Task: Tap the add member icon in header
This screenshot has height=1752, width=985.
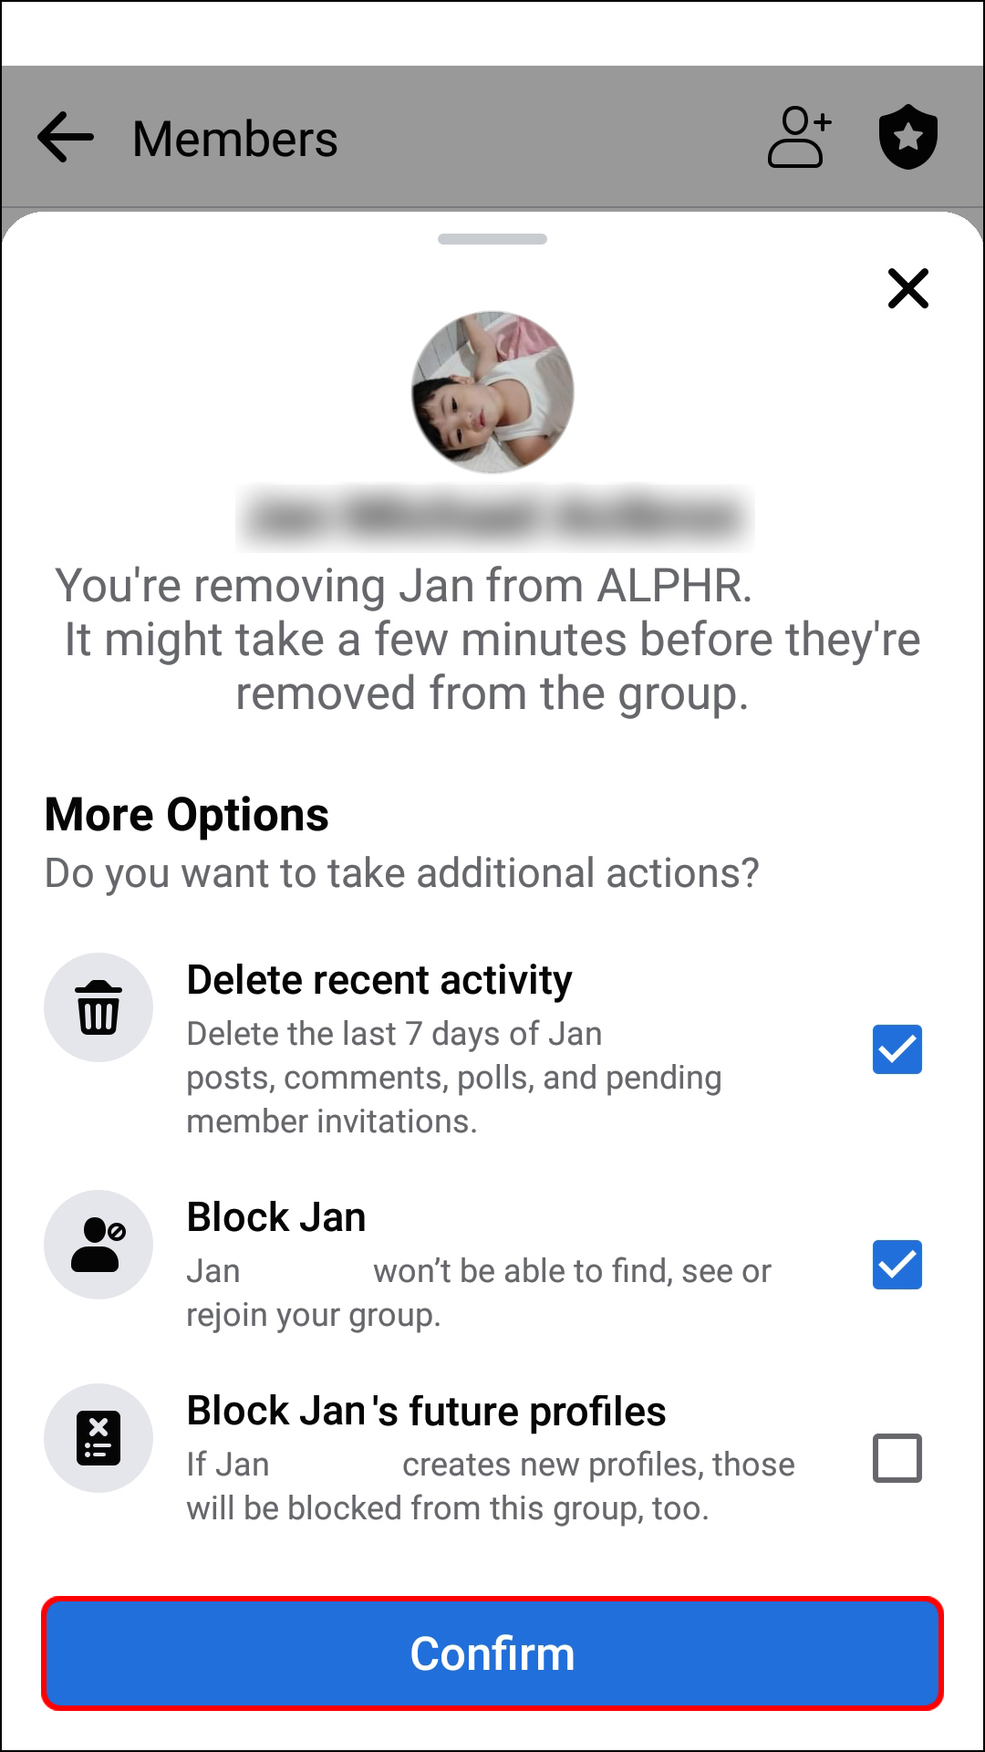Action: click(800, 138)
